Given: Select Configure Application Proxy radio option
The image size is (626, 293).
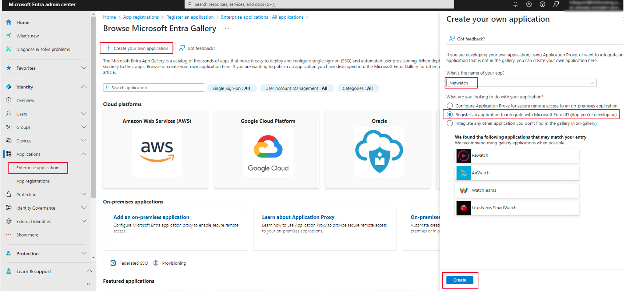Looking at the screenshot, I should tap(450, 106).
